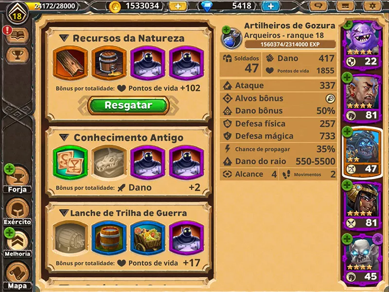Add more gems with blue plus button

pyautogui.click(x=270, y=6)
